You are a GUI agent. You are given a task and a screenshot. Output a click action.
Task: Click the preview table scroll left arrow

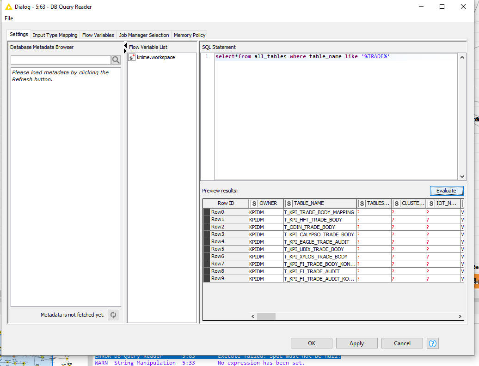click(x=253, y=316)
